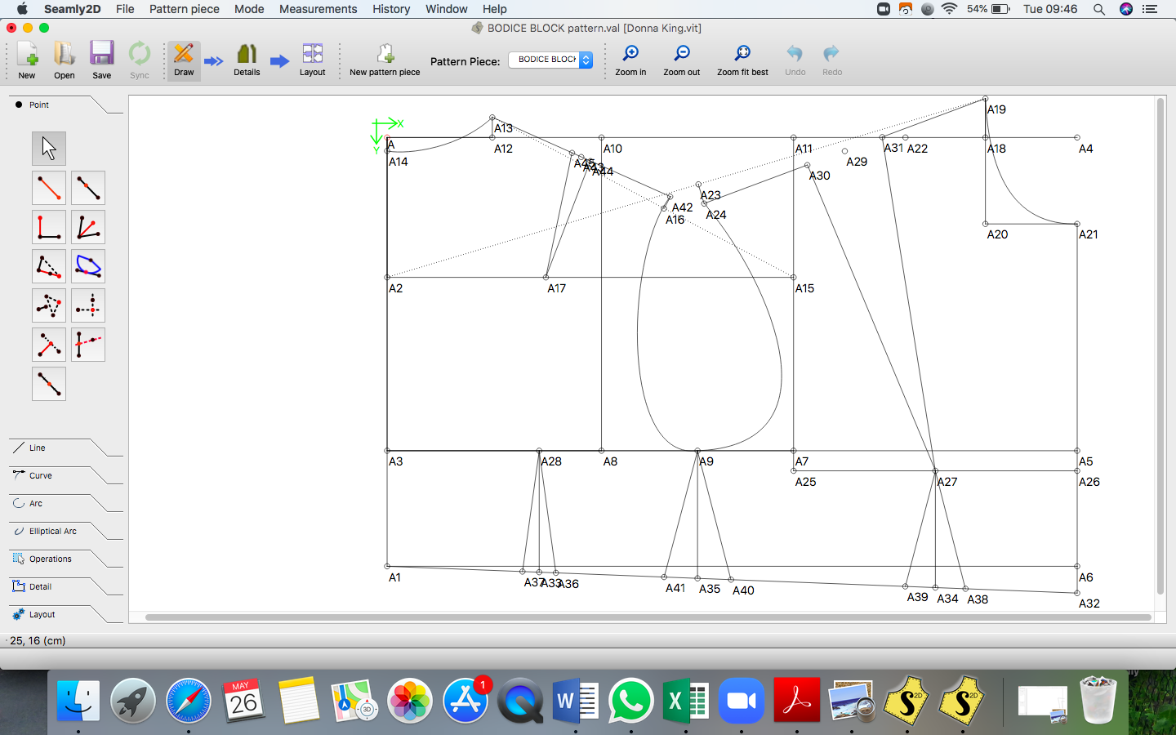This screenshot has width=1176, height=735.
Task: Select the midpoint on line tool
Action: coord(49,384)
